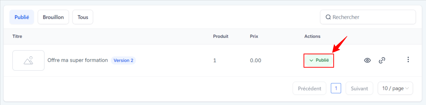426x105 pixels.
Task: Switch to the Publié filter tab
Action: click(22, 17)
